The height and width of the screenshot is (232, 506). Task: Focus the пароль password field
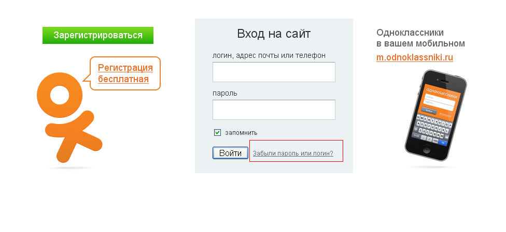tap(274, 110)
